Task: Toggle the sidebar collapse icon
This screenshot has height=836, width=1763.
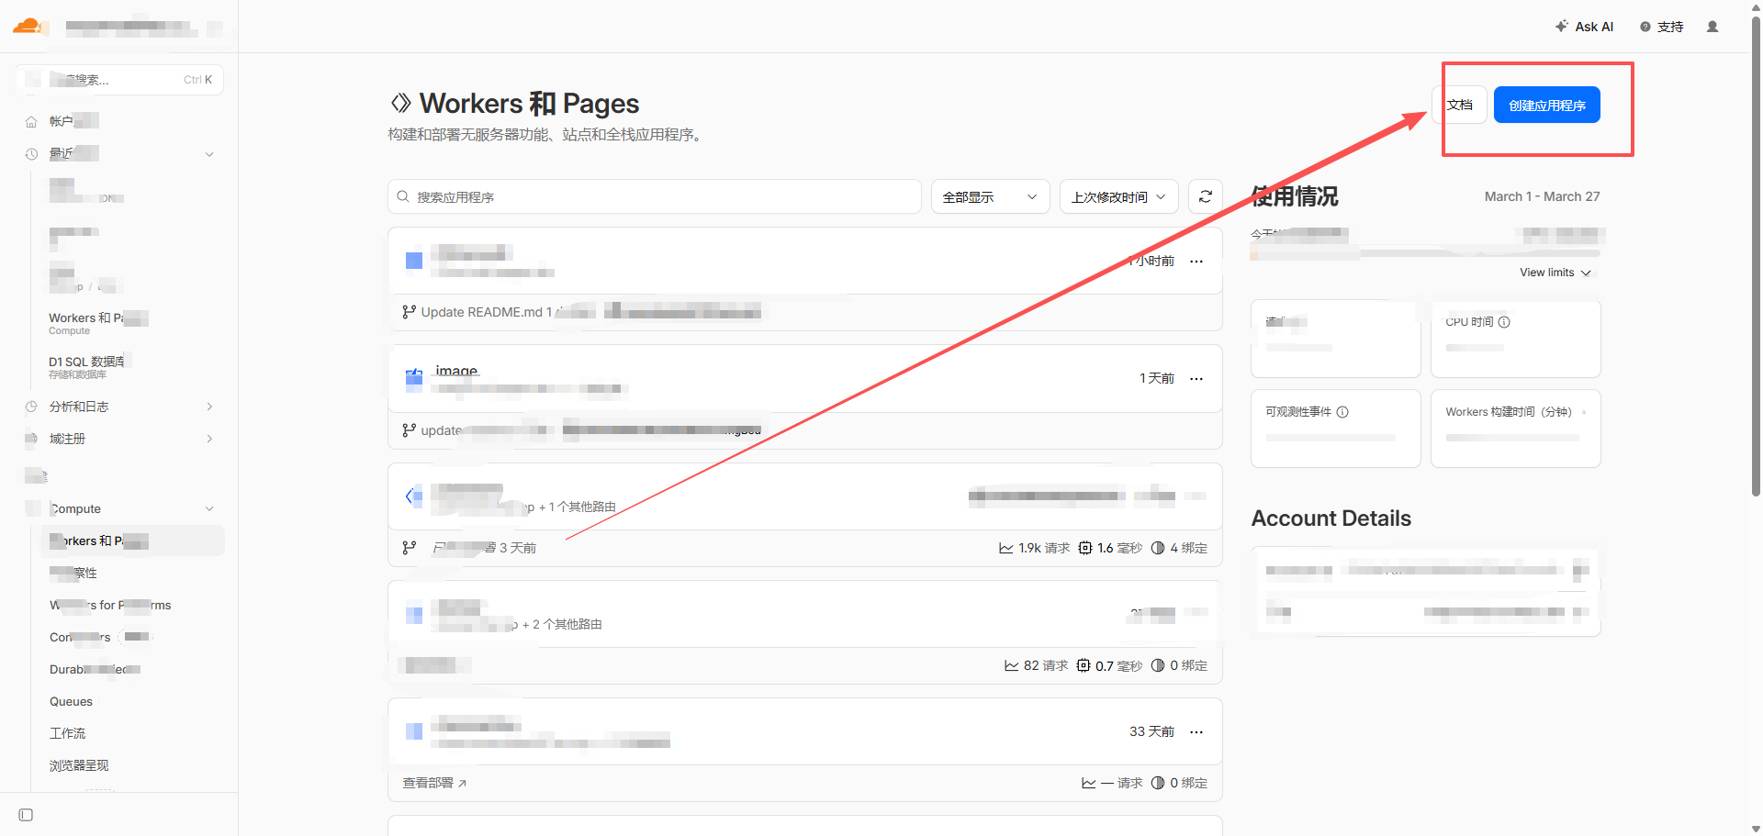Action: (26, 815)
